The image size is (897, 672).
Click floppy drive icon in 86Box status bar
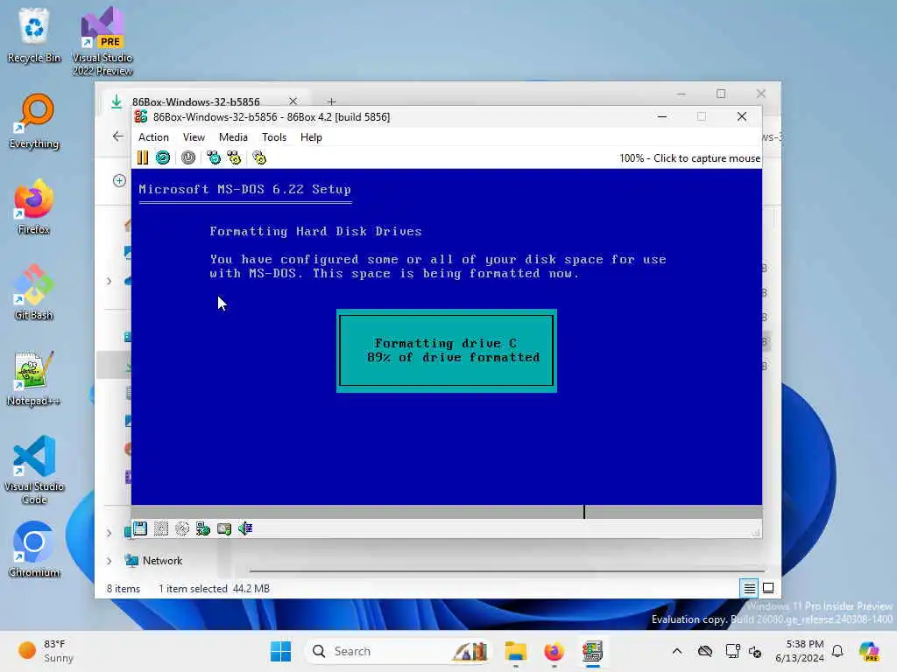[x=140, y=528]
